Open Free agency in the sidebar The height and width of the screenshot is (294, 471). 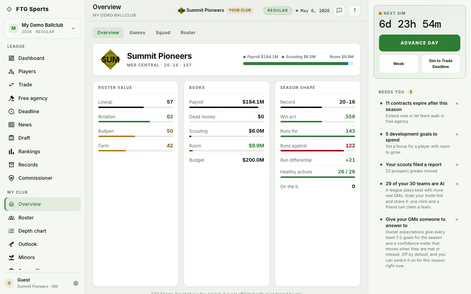[42, 98]
